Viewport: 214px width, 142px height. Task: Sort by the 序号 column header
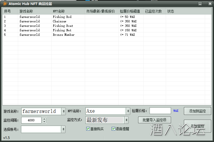tap(10, 11)
